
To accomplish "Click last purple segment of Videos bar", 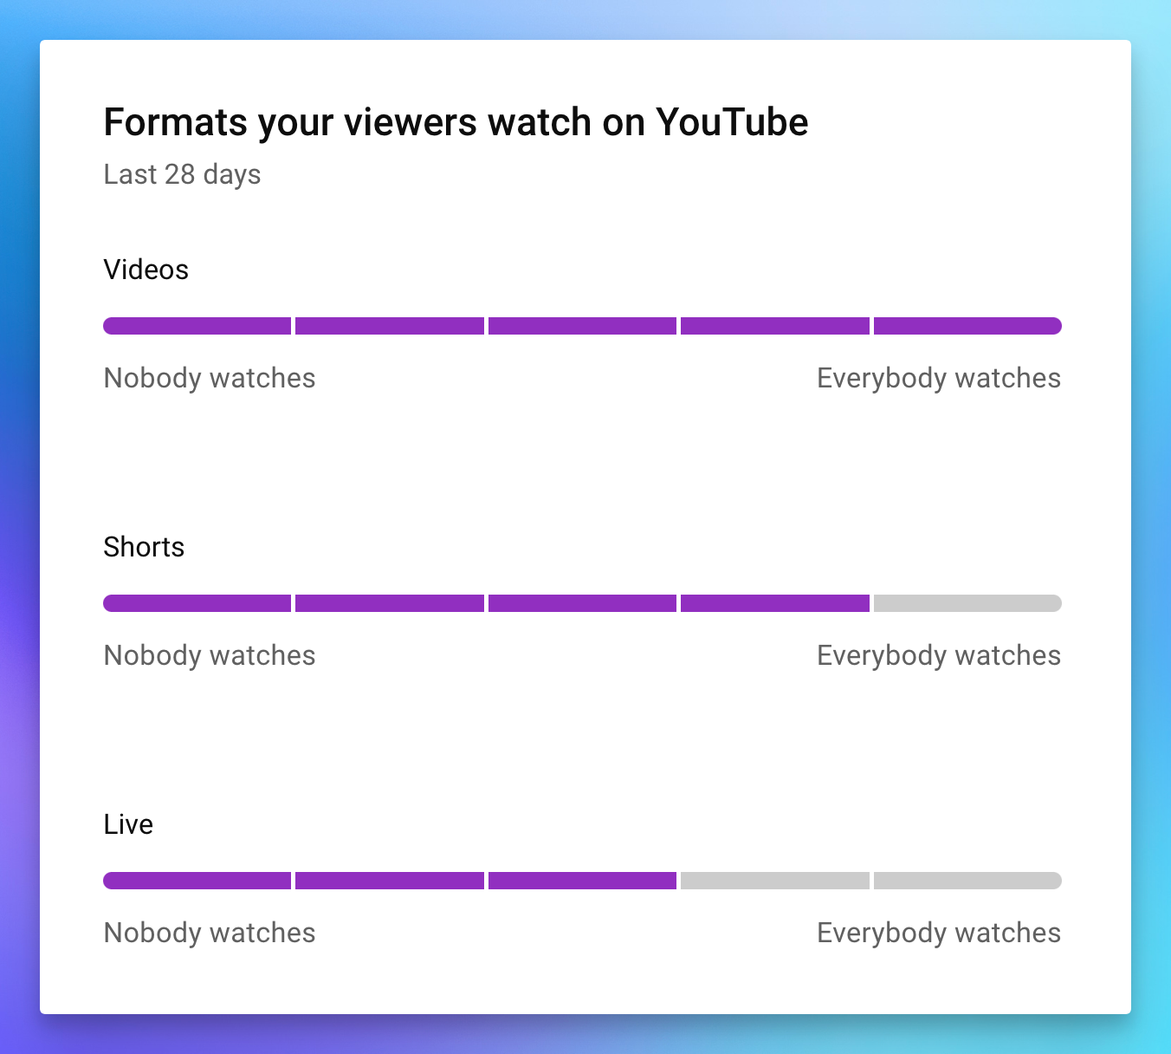I will click(967, 326).
